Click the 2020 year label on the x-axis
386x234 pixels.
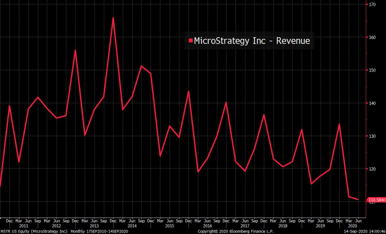(353, 226)
